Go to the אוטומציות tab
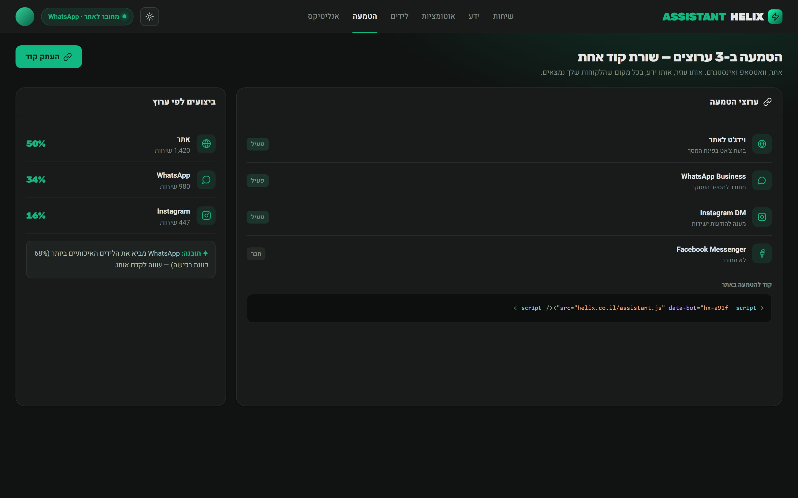This screenshot has height=498, width=798. tap(438, 17)
